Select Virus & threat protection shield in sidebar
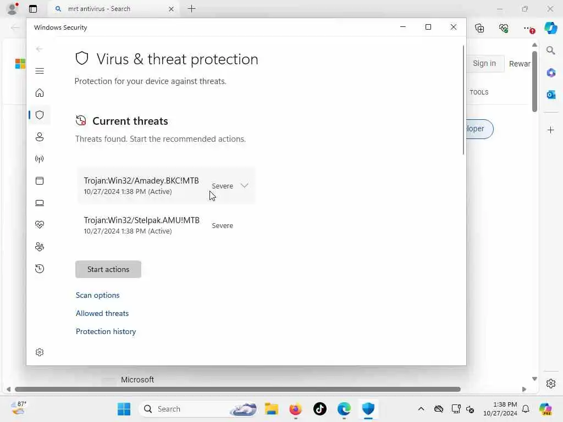This screenshot has width=563, height=422. click(x=40, y=115)
